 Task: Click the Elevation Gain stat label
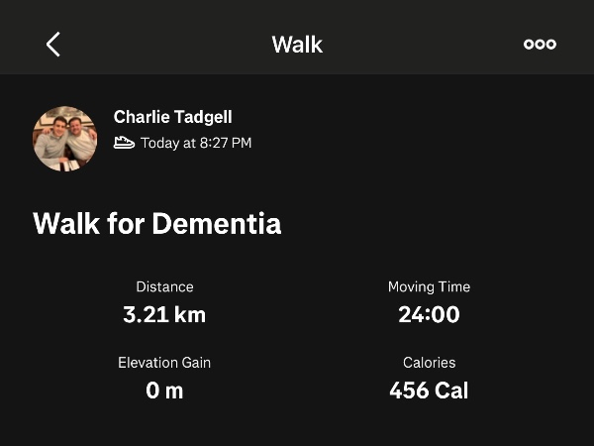[x=164, y=363]
